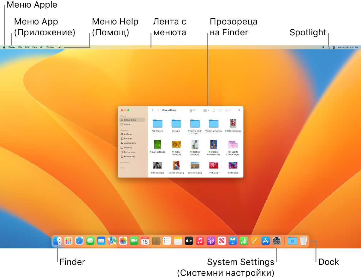The image size is (361, 280).
Task: Launch Apple TV from the Dock
Action: click(x=189, y=241)
